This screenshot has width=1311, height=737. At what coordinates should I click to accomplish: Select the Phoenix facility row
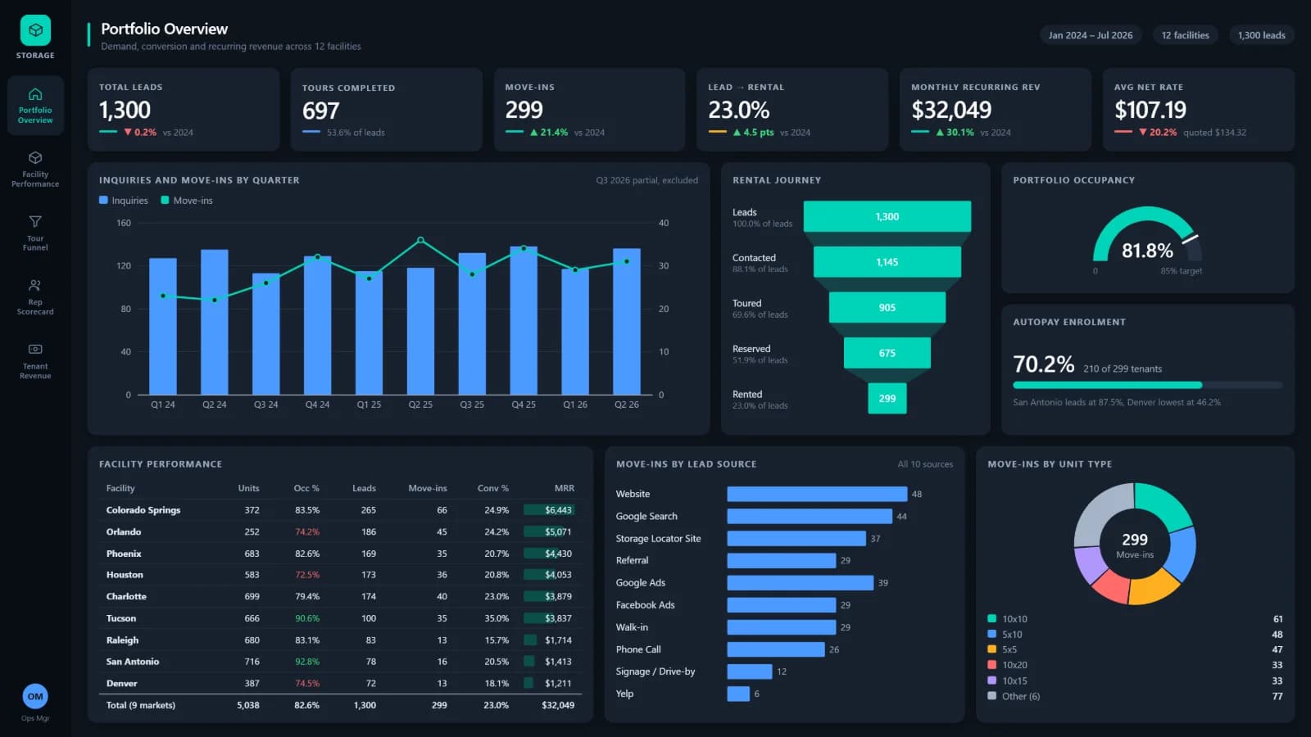tap(340, 554)
